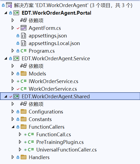Click the C# file icon of IWorkOrderService.cs
140x164 pixels.
(24, 81)
